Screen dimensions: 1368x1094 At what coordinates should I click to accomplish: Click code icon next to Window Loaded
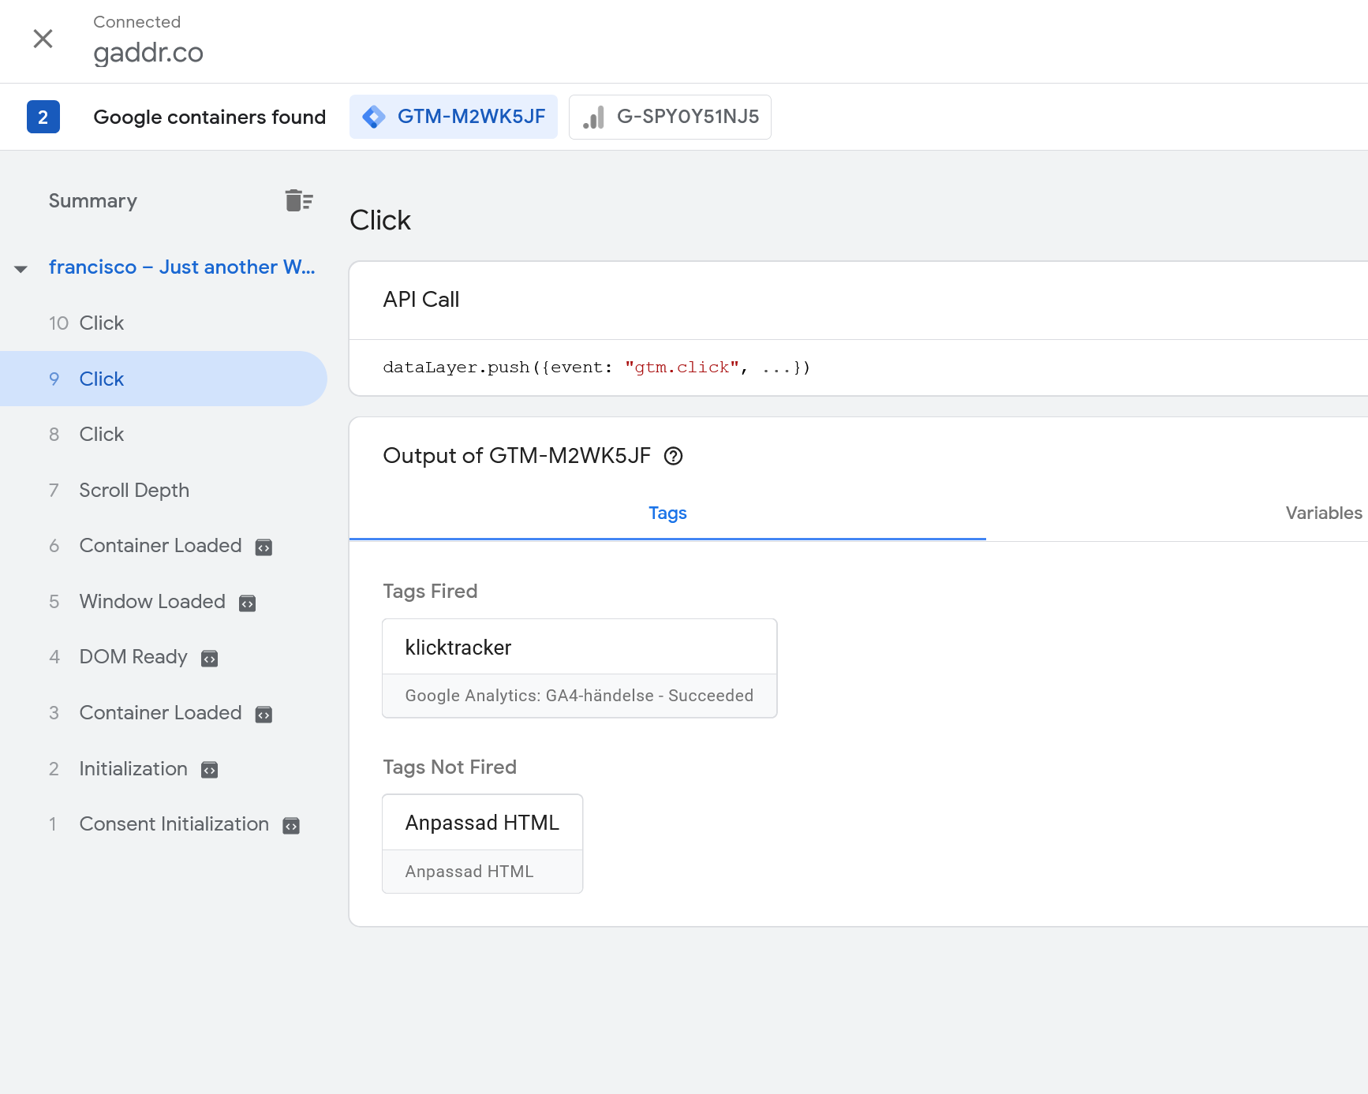click(x=248, y=603)
